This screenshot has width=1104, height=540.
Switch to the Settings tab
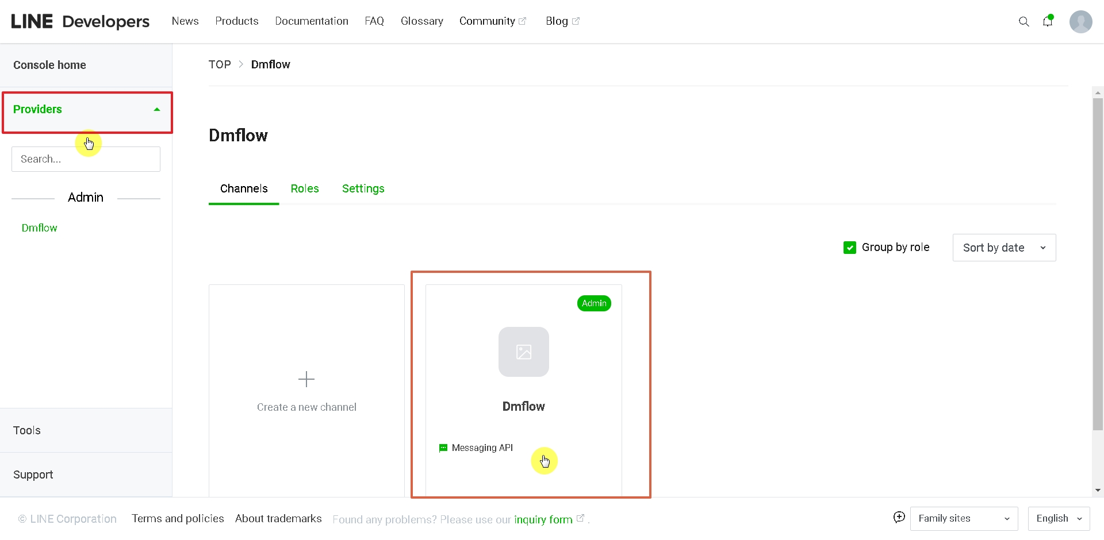363,188
